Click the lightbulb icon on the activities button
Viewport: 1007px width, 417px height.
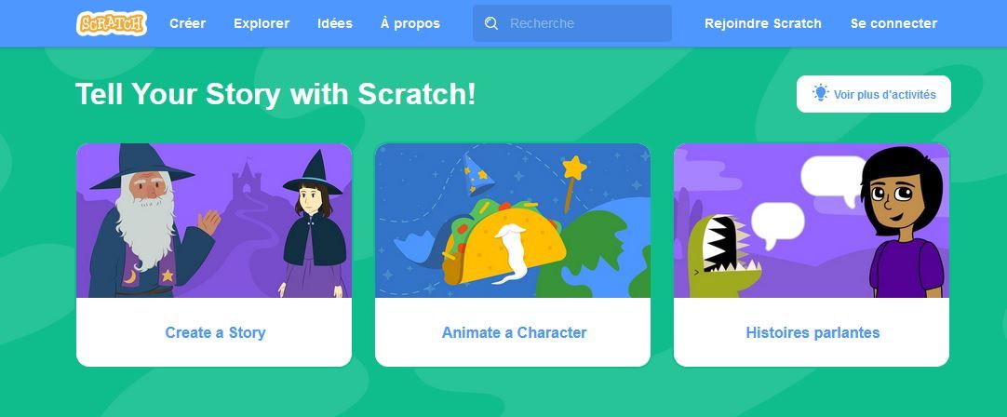coord(820,93)
